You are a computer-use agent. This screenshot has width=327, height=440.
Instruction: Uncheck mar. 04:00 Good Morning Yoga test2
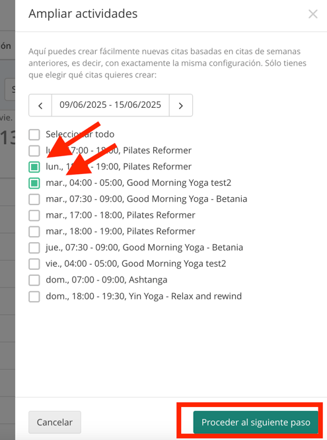click(x=34, y=183)
